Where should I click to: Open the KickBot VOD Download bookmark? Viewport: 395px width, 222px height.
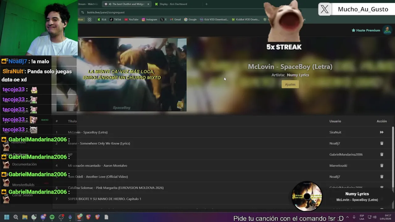pyautogui.click(x=246, y=19)
